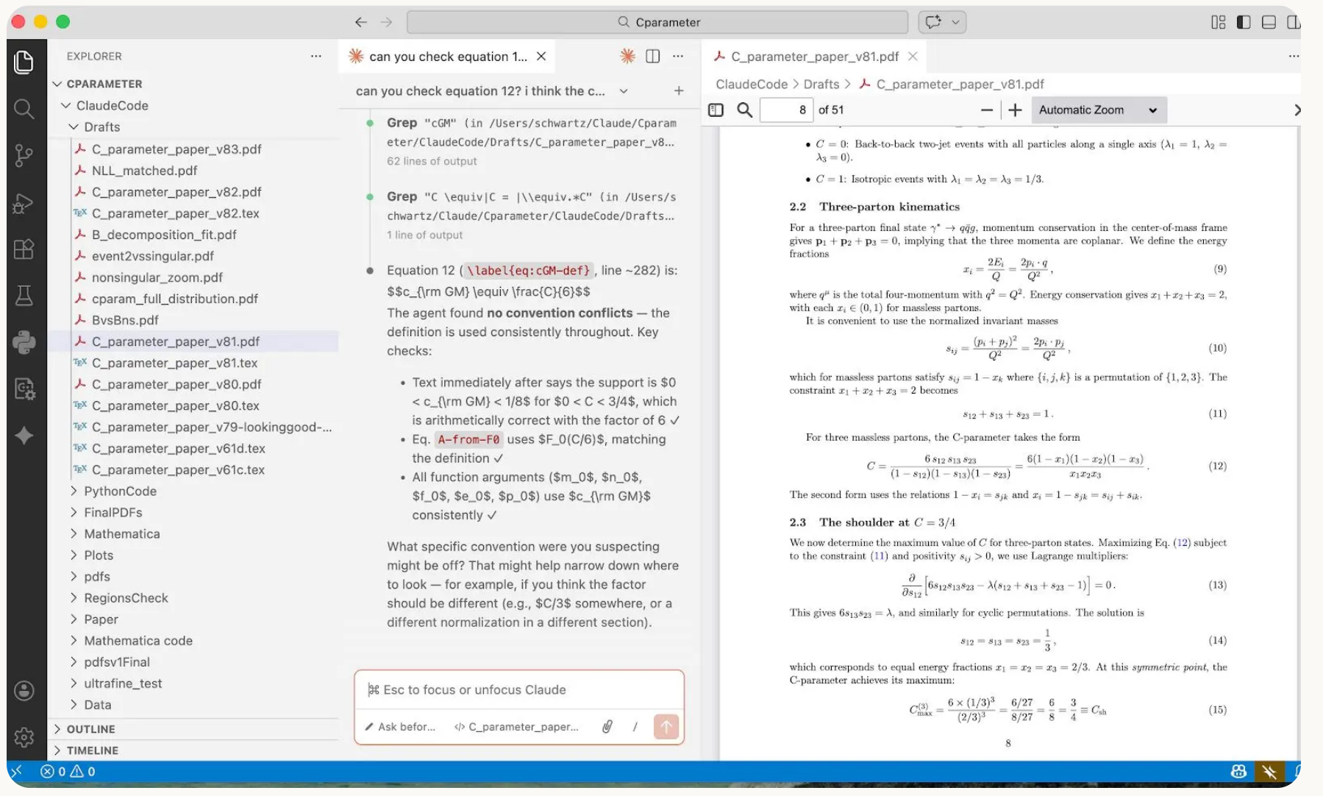Open C_parameter_paper_v83.pdf in explorer
This screenshot has height=796, width=1323.
click(176, 149)
